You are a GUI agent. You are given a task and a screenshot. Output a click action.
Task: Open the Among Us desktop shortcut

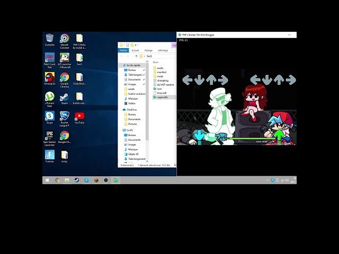49,78
